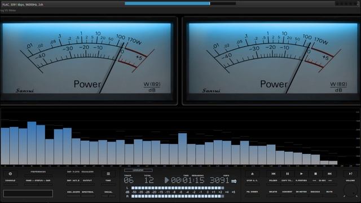Click the R channel peak meter

point(178,196)
